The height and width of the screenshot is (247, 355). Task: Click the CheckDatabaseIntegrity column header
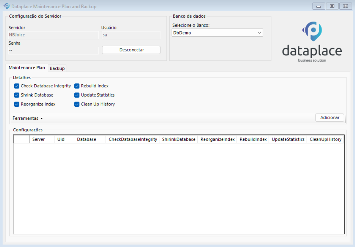(133, 139)
